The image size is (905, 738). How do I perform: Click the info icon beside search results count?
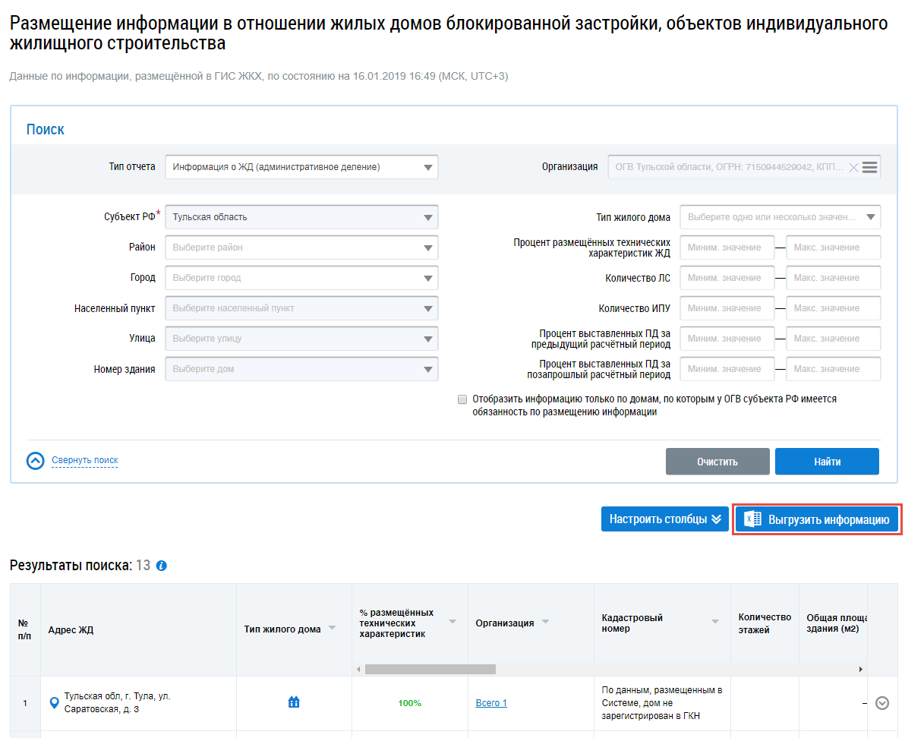coord(161,566)
